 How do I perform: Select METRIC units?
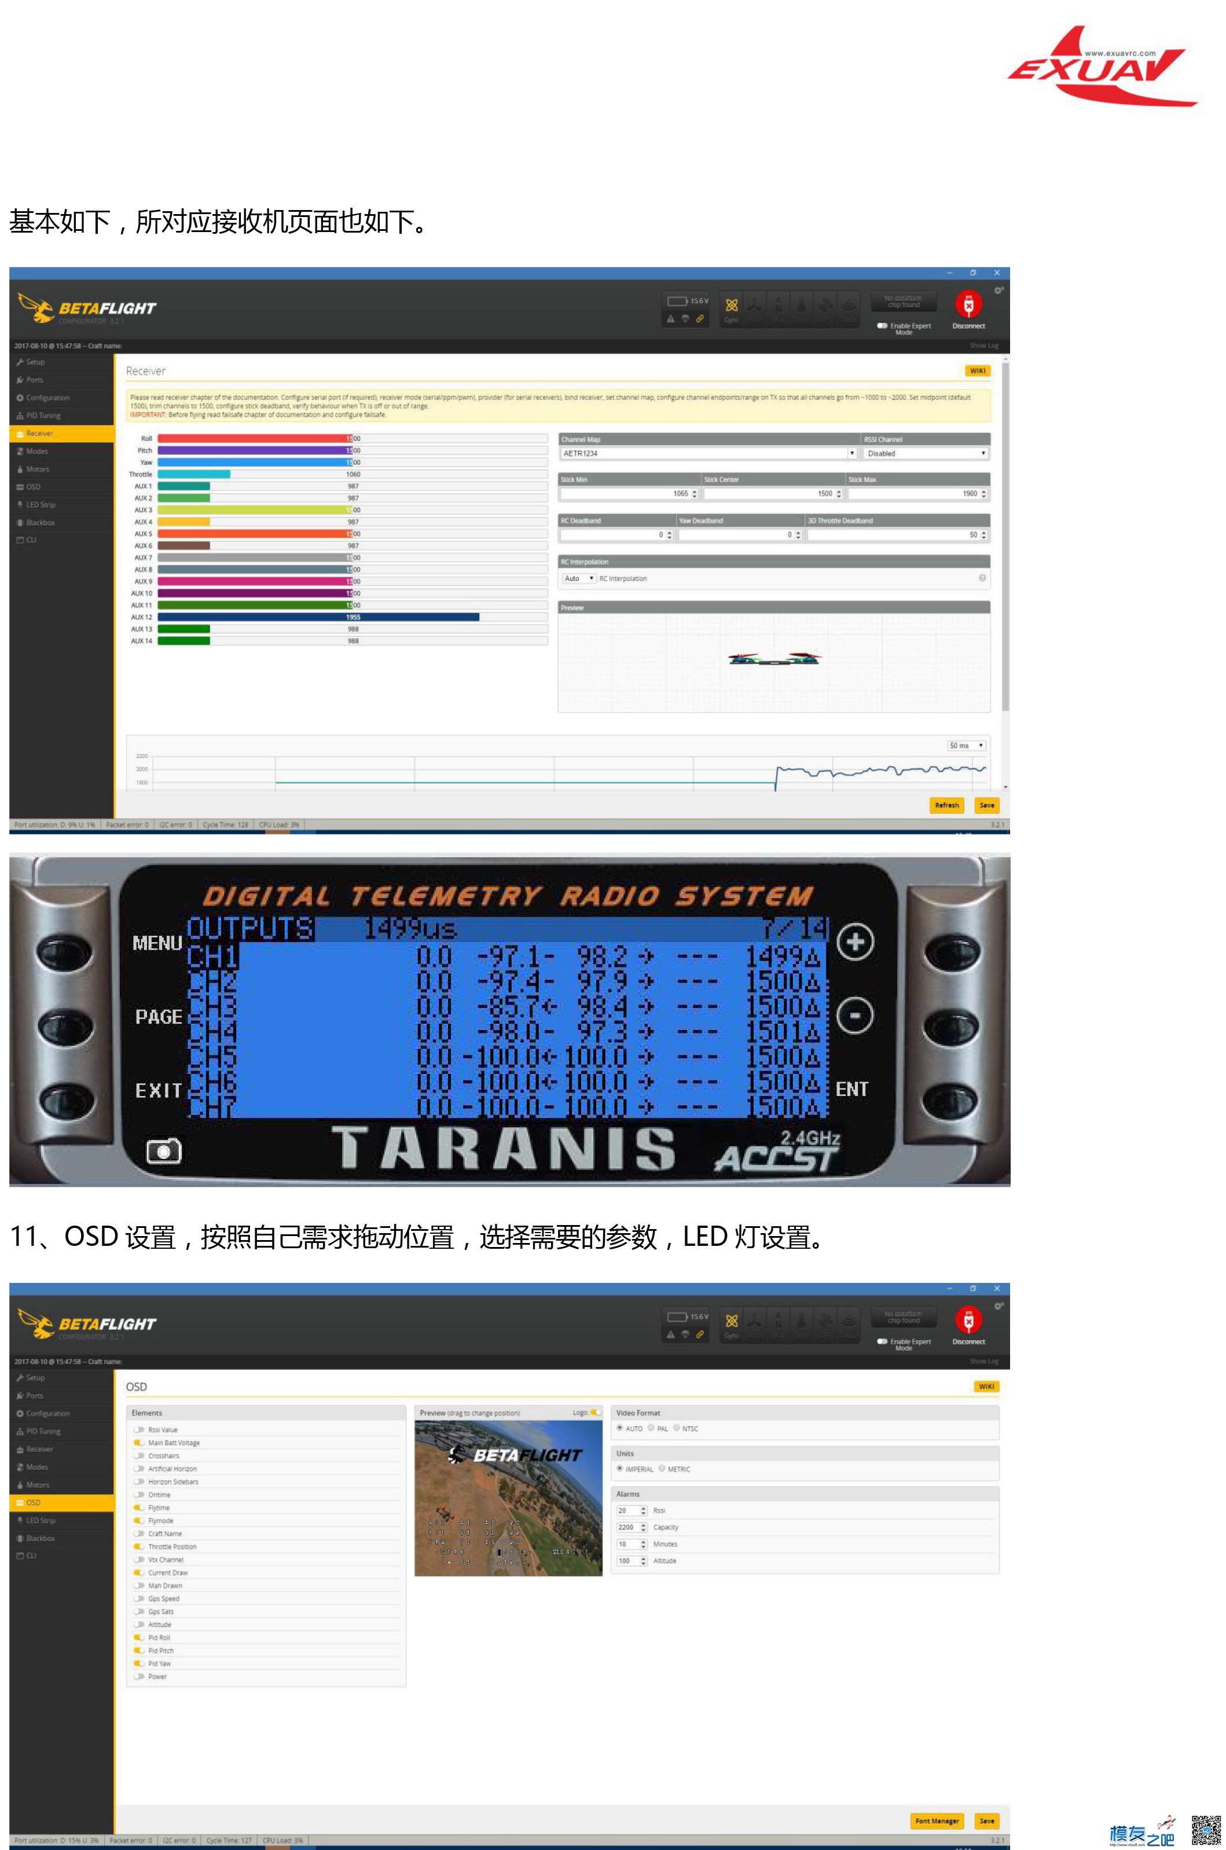coord(662,1469)
